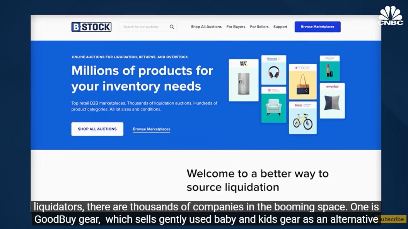This screenshot has height=229, width=408.
Task: Follow the underlined Browse Marketplaces link
Action: 152,129
